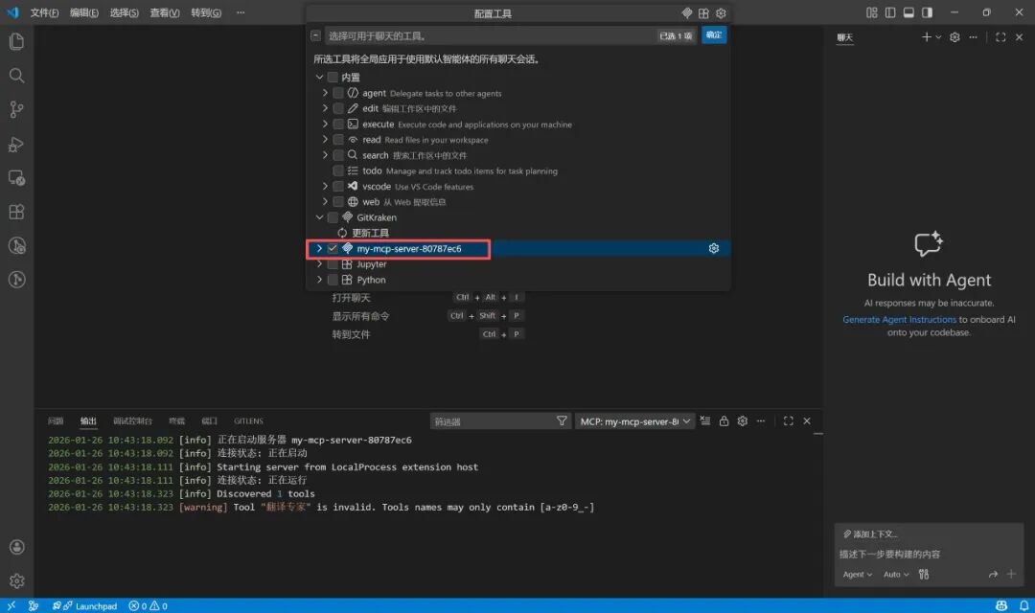Screen dimensions: 1035x613
Task: Clear output with the clear-list icon
Action: click(705, 421)
